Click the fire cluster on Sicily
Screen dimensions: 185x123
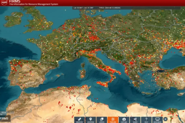tap(103, 84)
